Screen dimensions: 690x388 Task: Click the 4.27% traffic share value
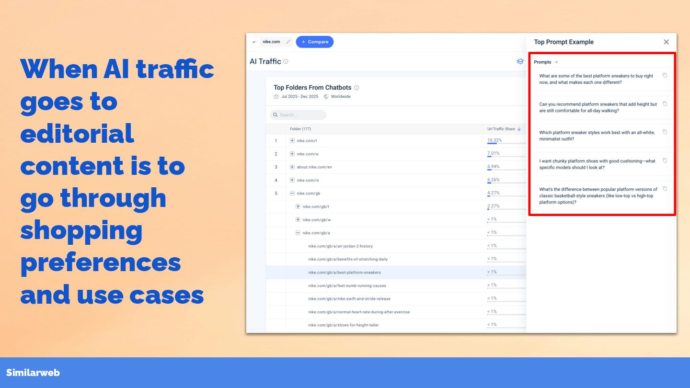pyautogui.click(x=494, y=193)
